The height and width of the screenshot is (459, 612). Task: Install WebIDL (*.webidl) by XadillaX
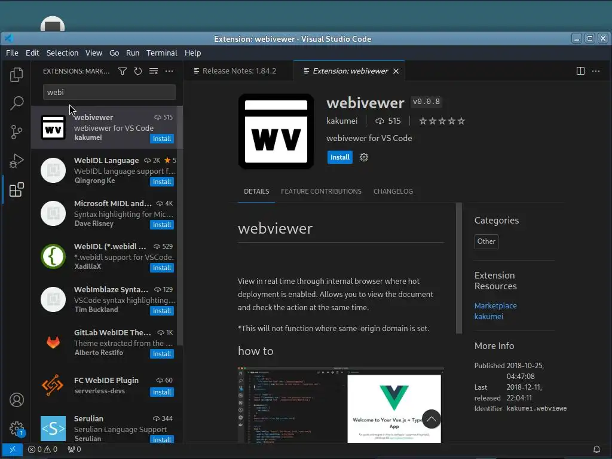[162, 268]
